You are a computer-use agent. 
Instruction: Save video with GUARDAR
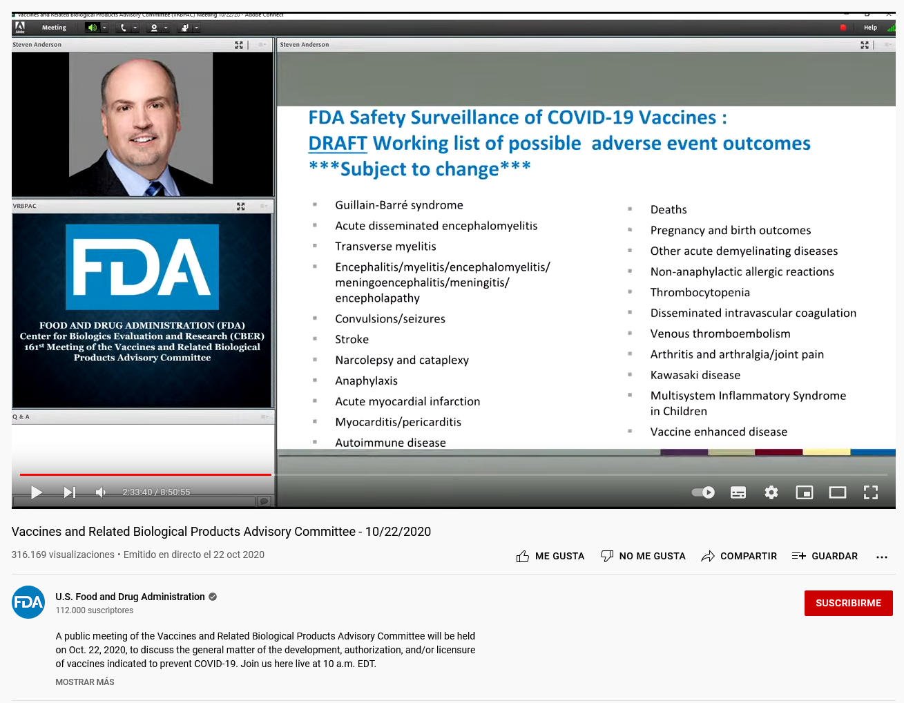[x=825, y=556]
